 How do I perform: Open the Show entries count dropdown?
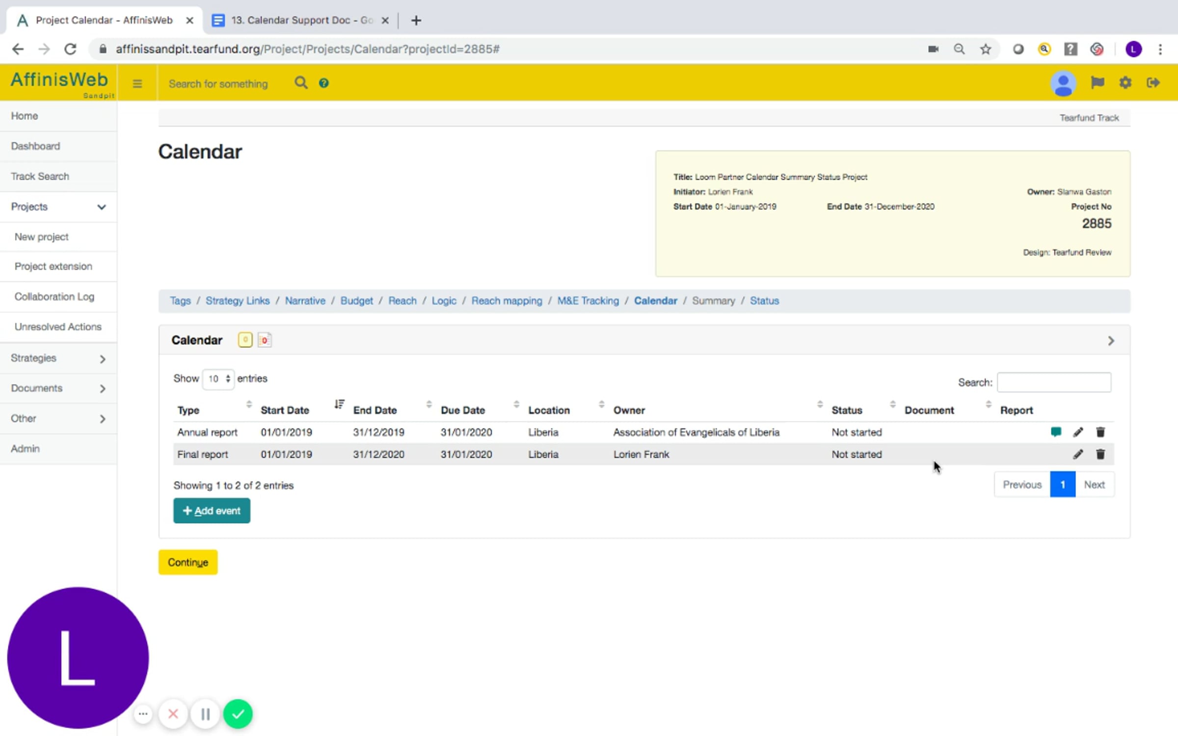(218, 379)
